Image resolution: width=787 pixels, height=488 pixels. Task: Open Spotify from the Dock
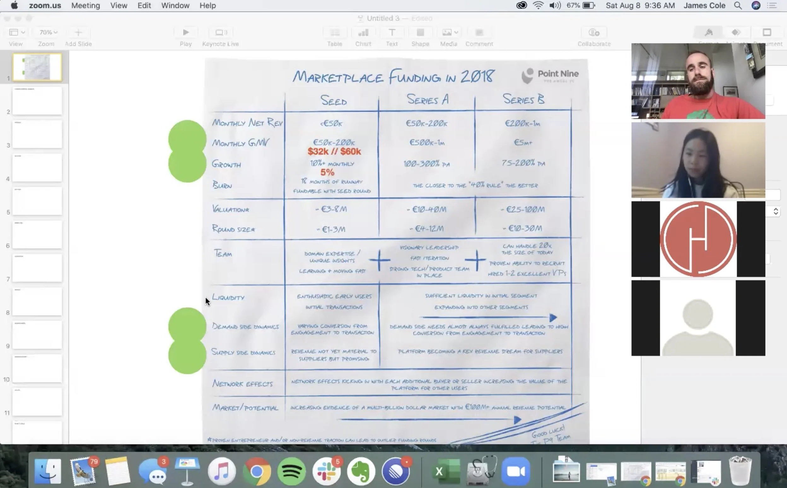(291, 472)
